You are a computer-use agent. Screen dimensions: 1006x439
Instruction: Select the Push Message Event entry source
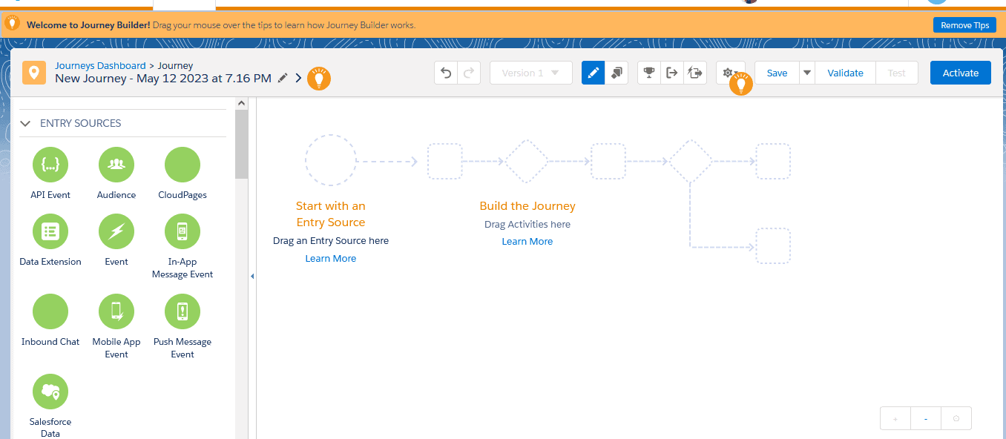(182, 311)
